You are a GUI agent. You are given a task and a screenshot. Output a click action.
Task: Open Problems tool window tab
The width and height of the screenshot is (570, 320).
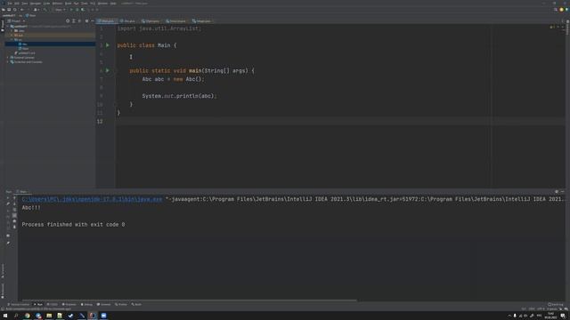pyautogui.click(x=69, y=304)
